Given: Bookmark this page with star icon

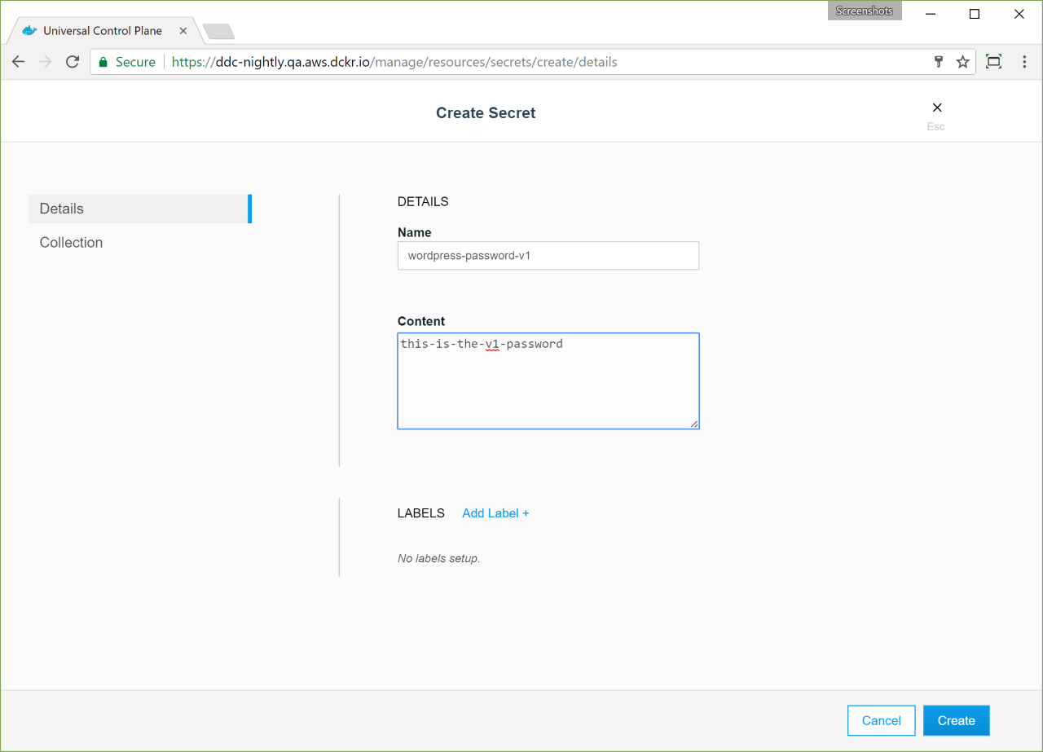Looking at the screenshot, I should (x=962, y=62).
